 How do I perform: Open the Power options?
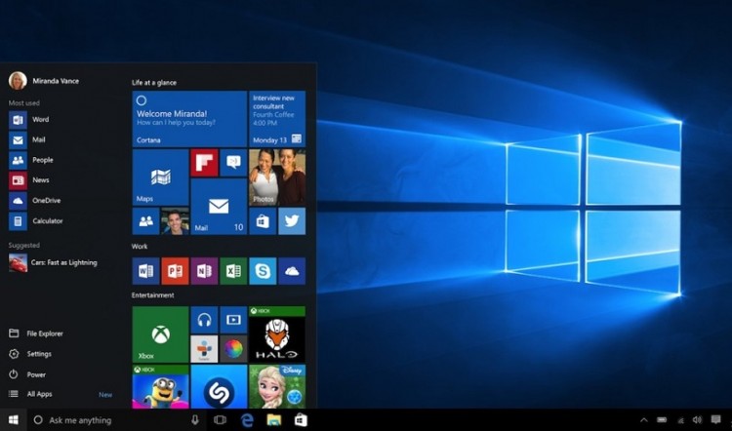coord(27,374)
